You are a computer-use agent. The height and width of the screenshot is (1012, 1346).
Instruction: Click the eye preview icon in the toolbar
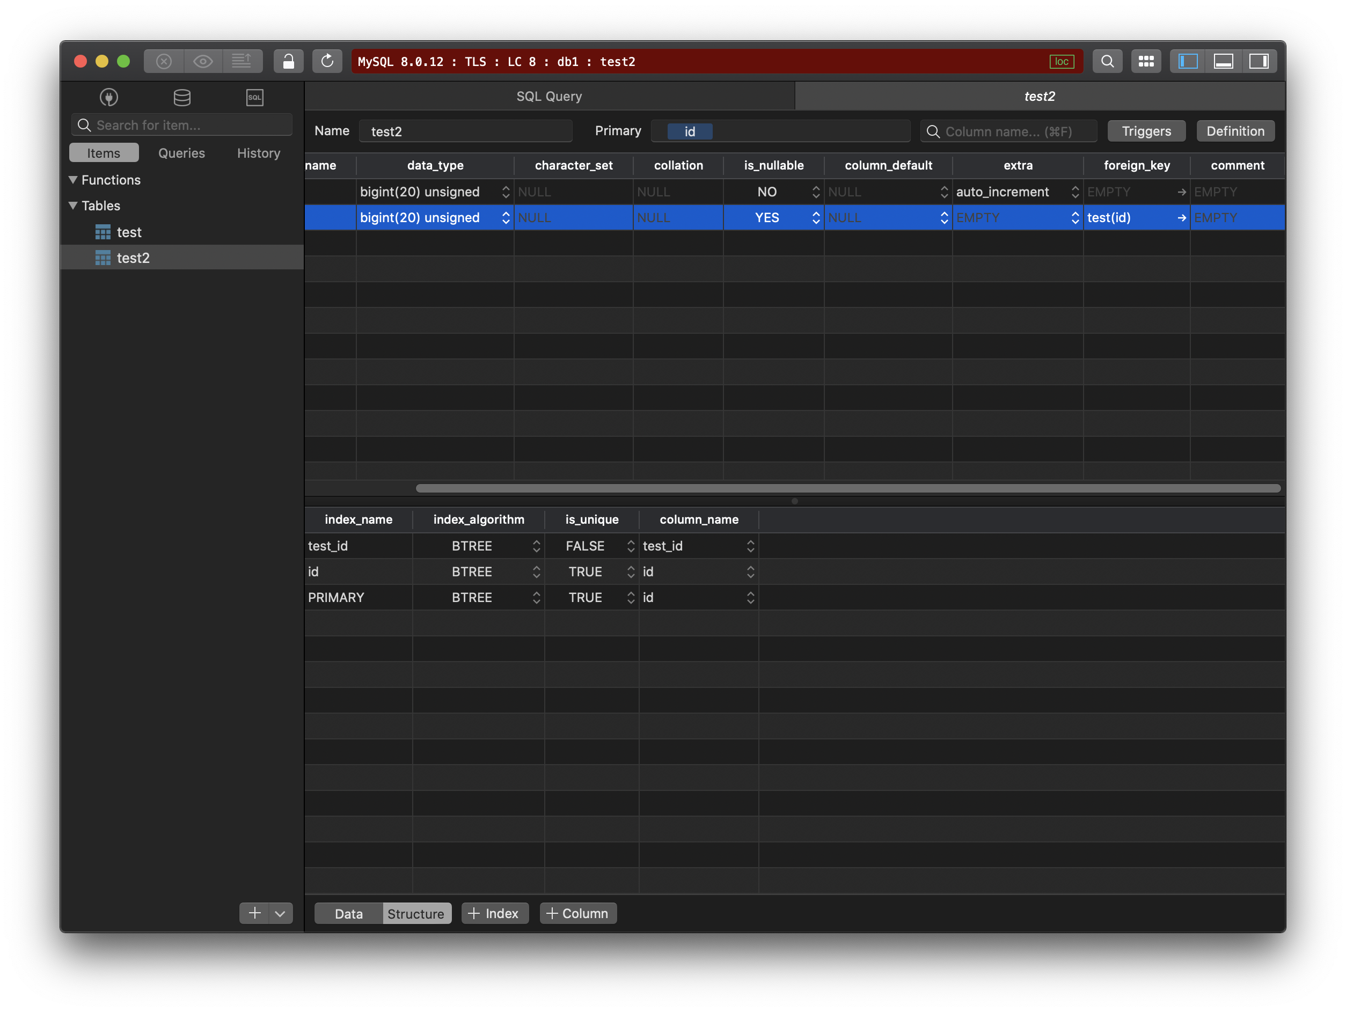coord(203,62)
